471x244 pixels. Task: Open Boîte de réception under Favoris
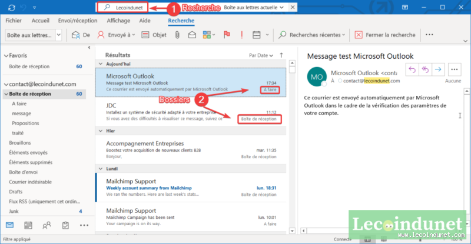[29, 66]
